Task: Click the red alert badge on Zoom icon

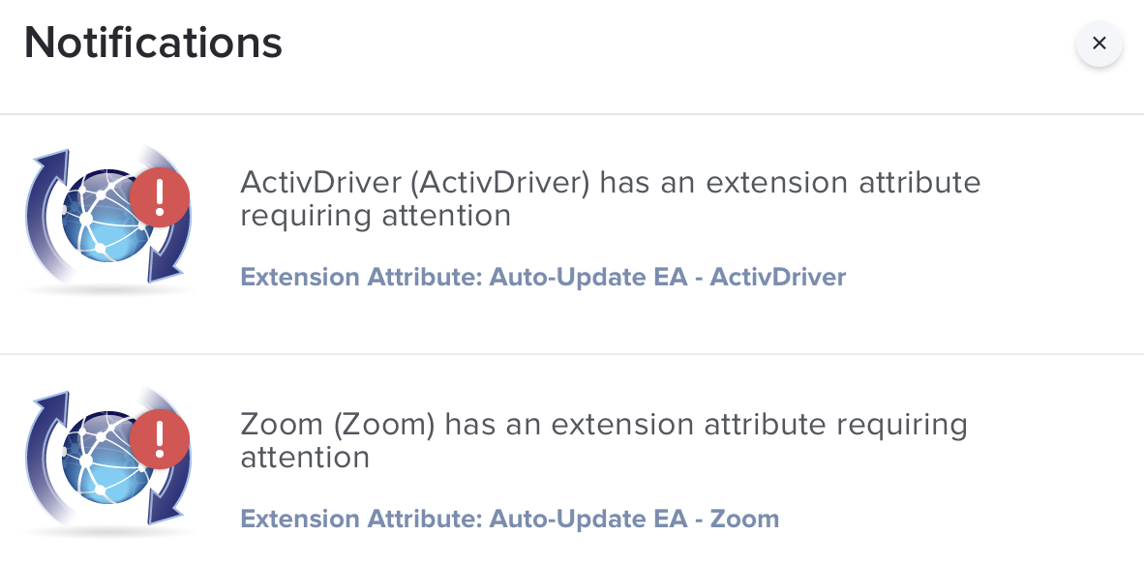Action: [x=160, y=439]
